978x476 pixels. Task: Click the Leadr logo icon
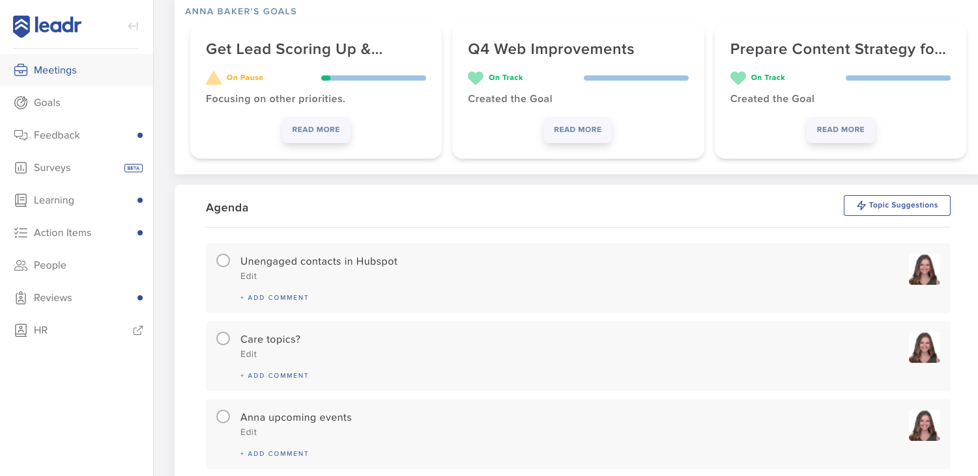(22, 27)
